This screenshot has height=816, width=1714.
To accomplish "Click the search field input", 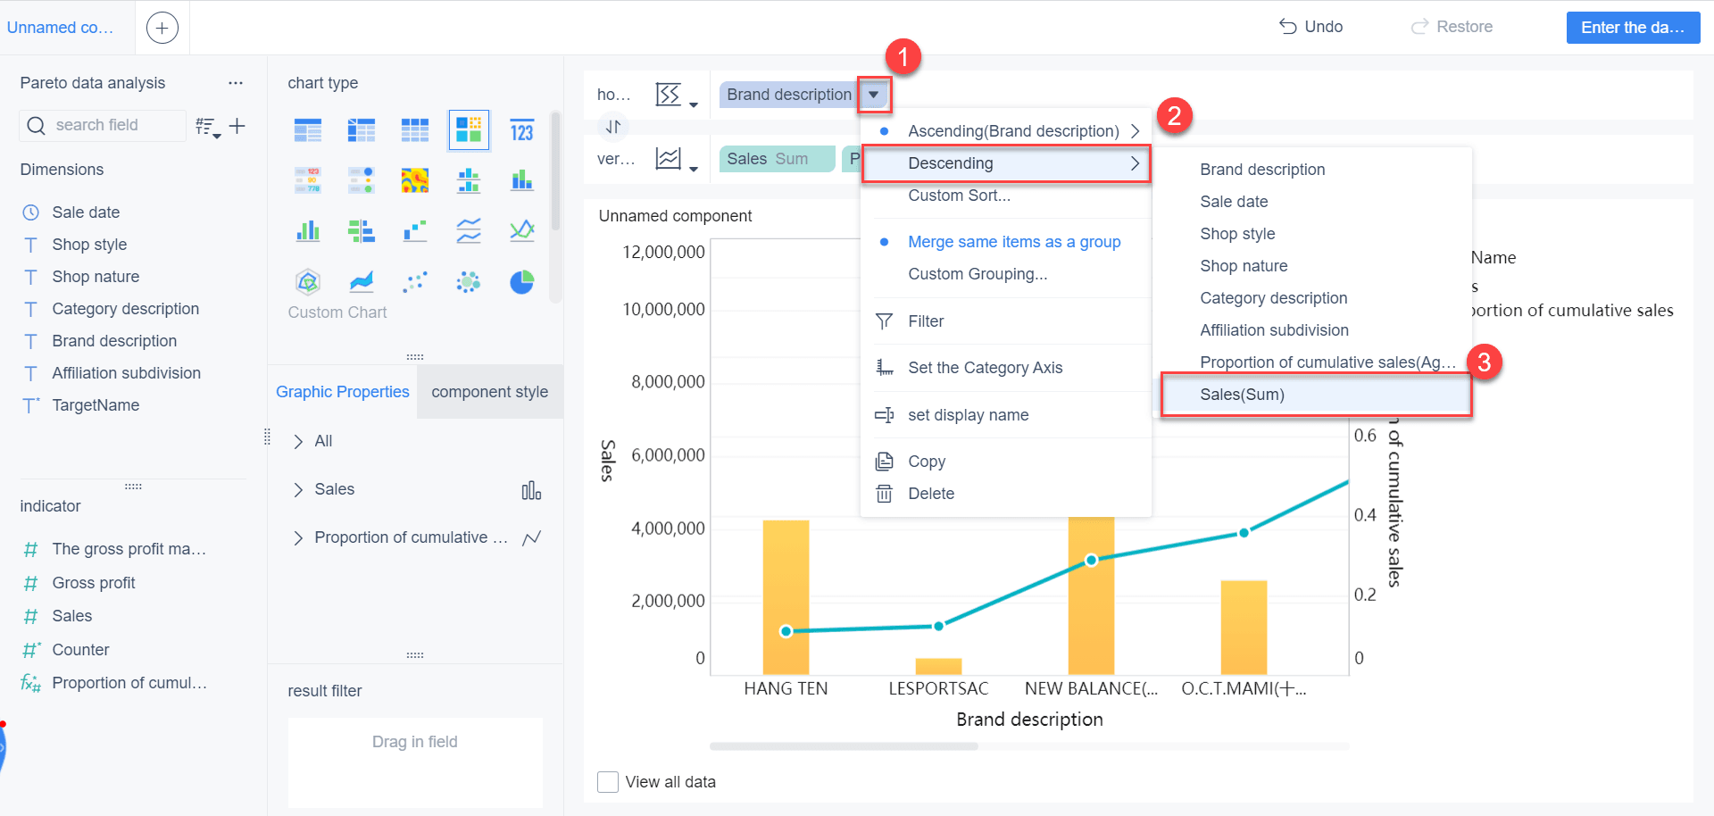I will 104,126.
